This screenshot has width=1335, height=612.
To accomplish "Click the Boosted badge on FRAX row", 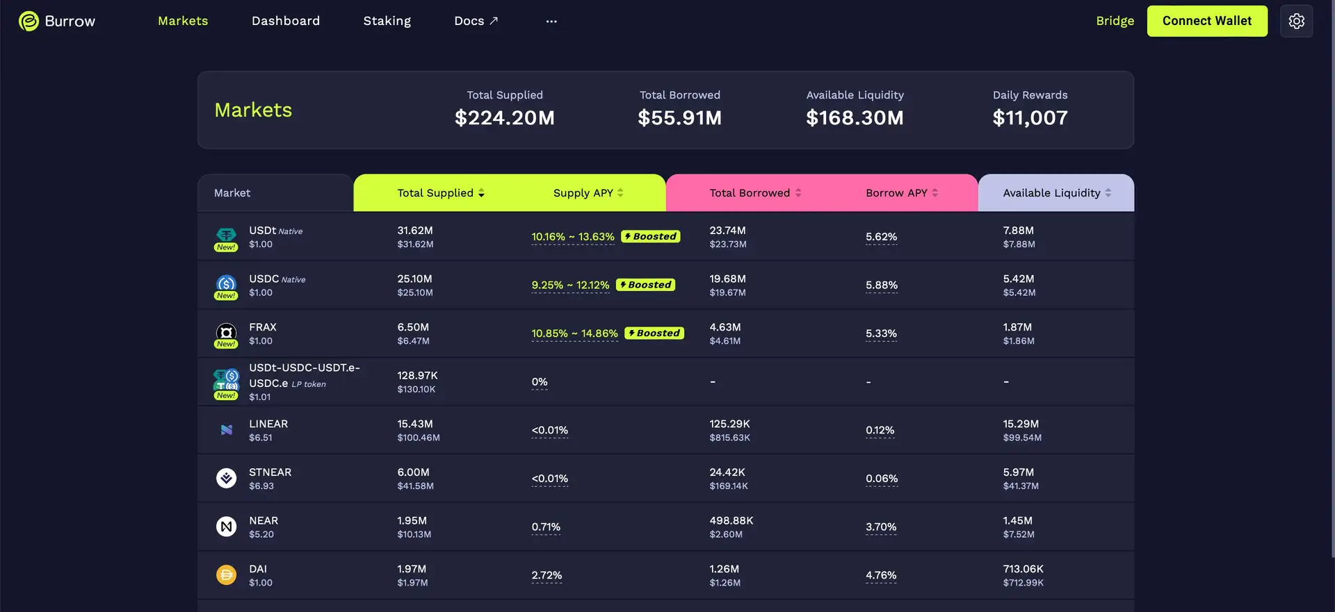I will coord(654,333).
